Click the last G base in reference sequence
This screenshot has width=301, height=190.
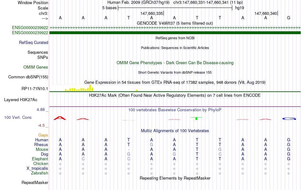(x=289, y=18)
